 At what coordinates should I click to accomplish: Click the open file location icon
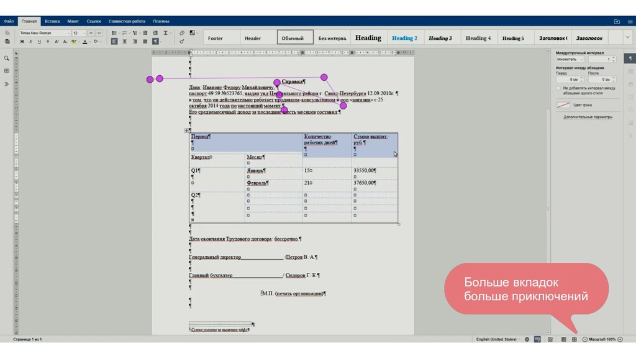(x=617, y=22)
